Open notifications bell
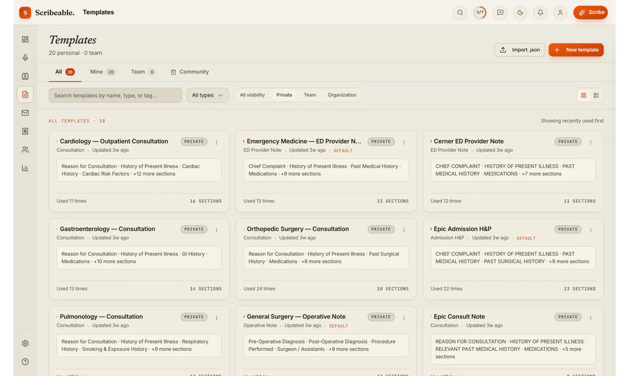Screen dimensions: 629x376 [540, 12]
